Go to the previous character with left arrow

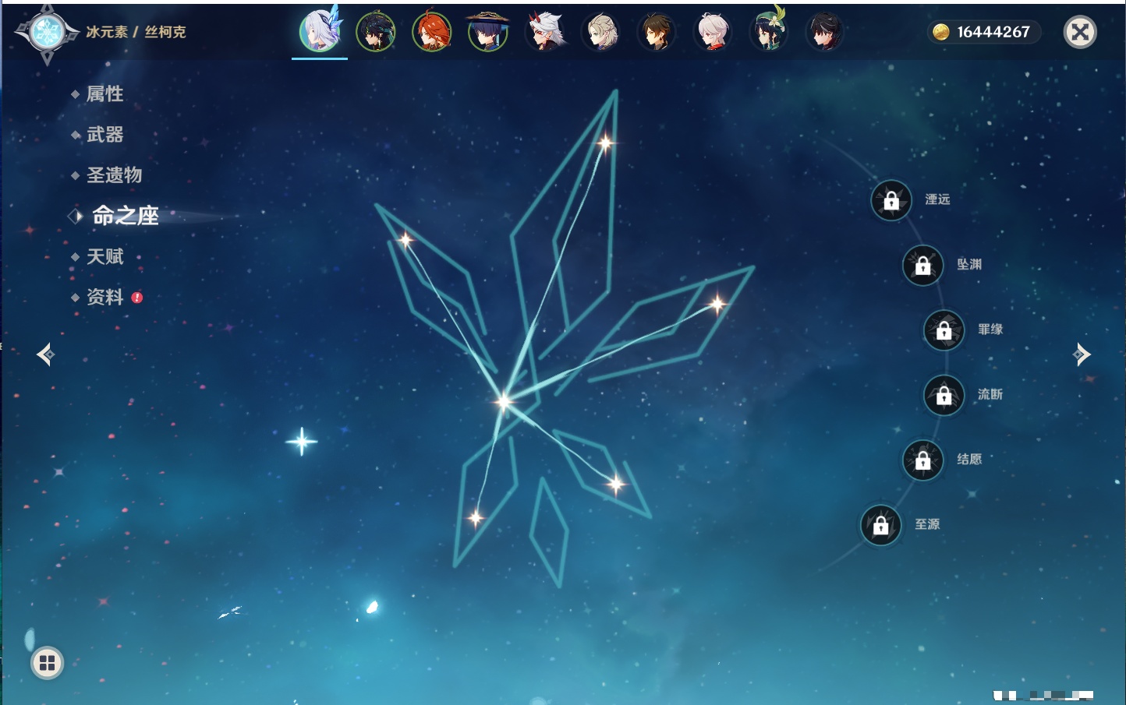[x=45, y=354]
